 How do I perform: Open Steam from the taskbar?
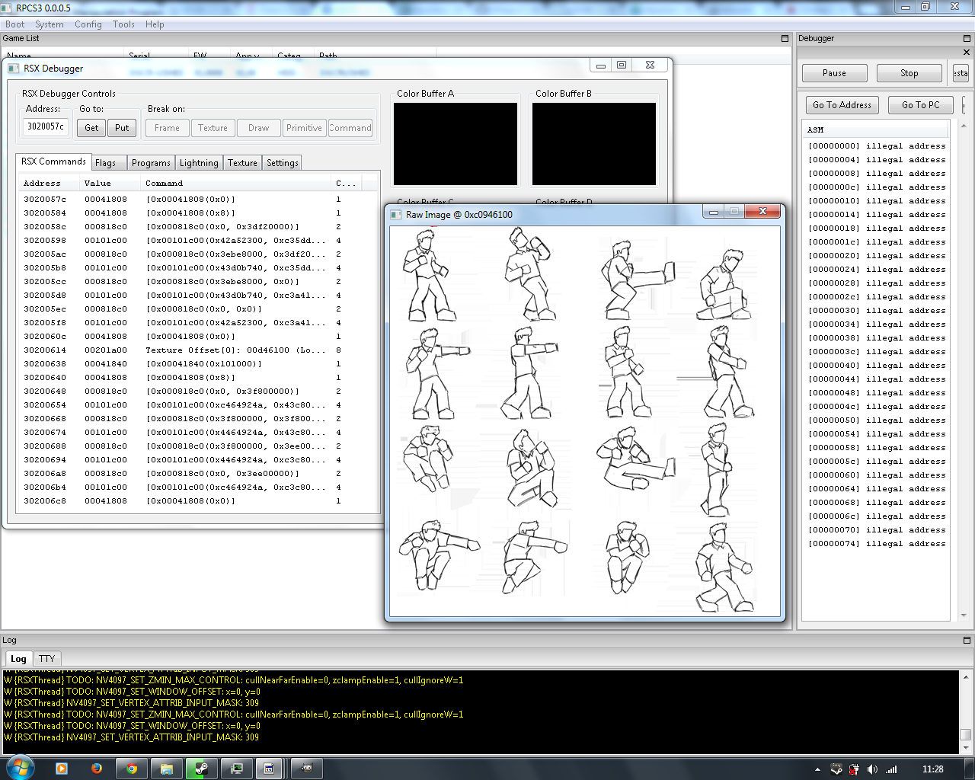tap(202, 769)
